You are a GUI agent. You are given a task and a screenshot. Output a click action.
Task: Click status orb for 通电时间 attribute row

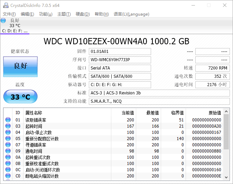(x=8, y=151)
